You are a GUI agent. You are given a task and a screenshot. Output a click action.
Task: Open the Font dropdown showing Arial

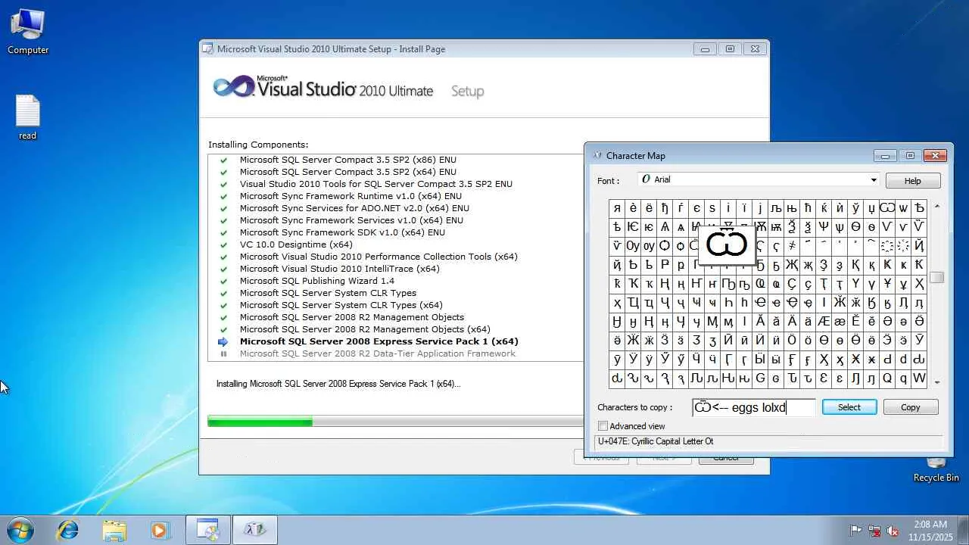point(758,180)
